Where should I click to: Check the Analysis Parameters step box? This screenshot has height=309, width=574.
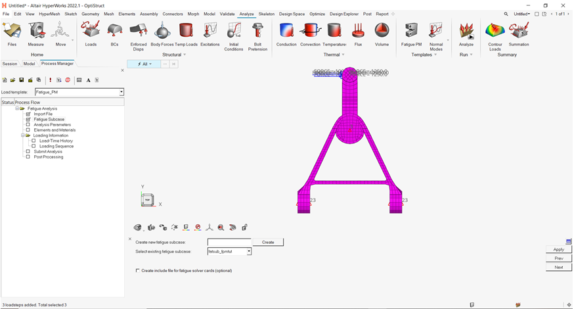(x=28, y=124)
